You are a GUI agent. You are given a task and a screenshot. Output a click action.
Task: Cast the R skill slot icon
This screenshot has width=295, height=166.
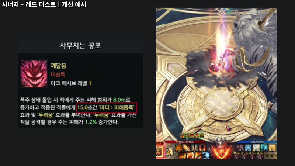[202, 148]
